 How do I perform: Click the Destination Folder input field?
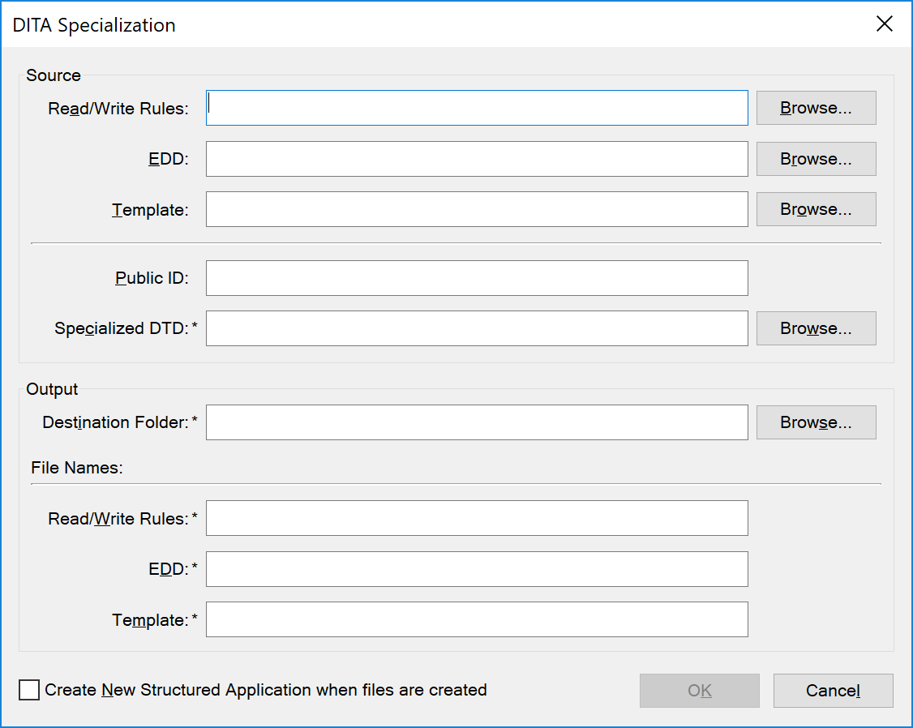click(477, 422)
